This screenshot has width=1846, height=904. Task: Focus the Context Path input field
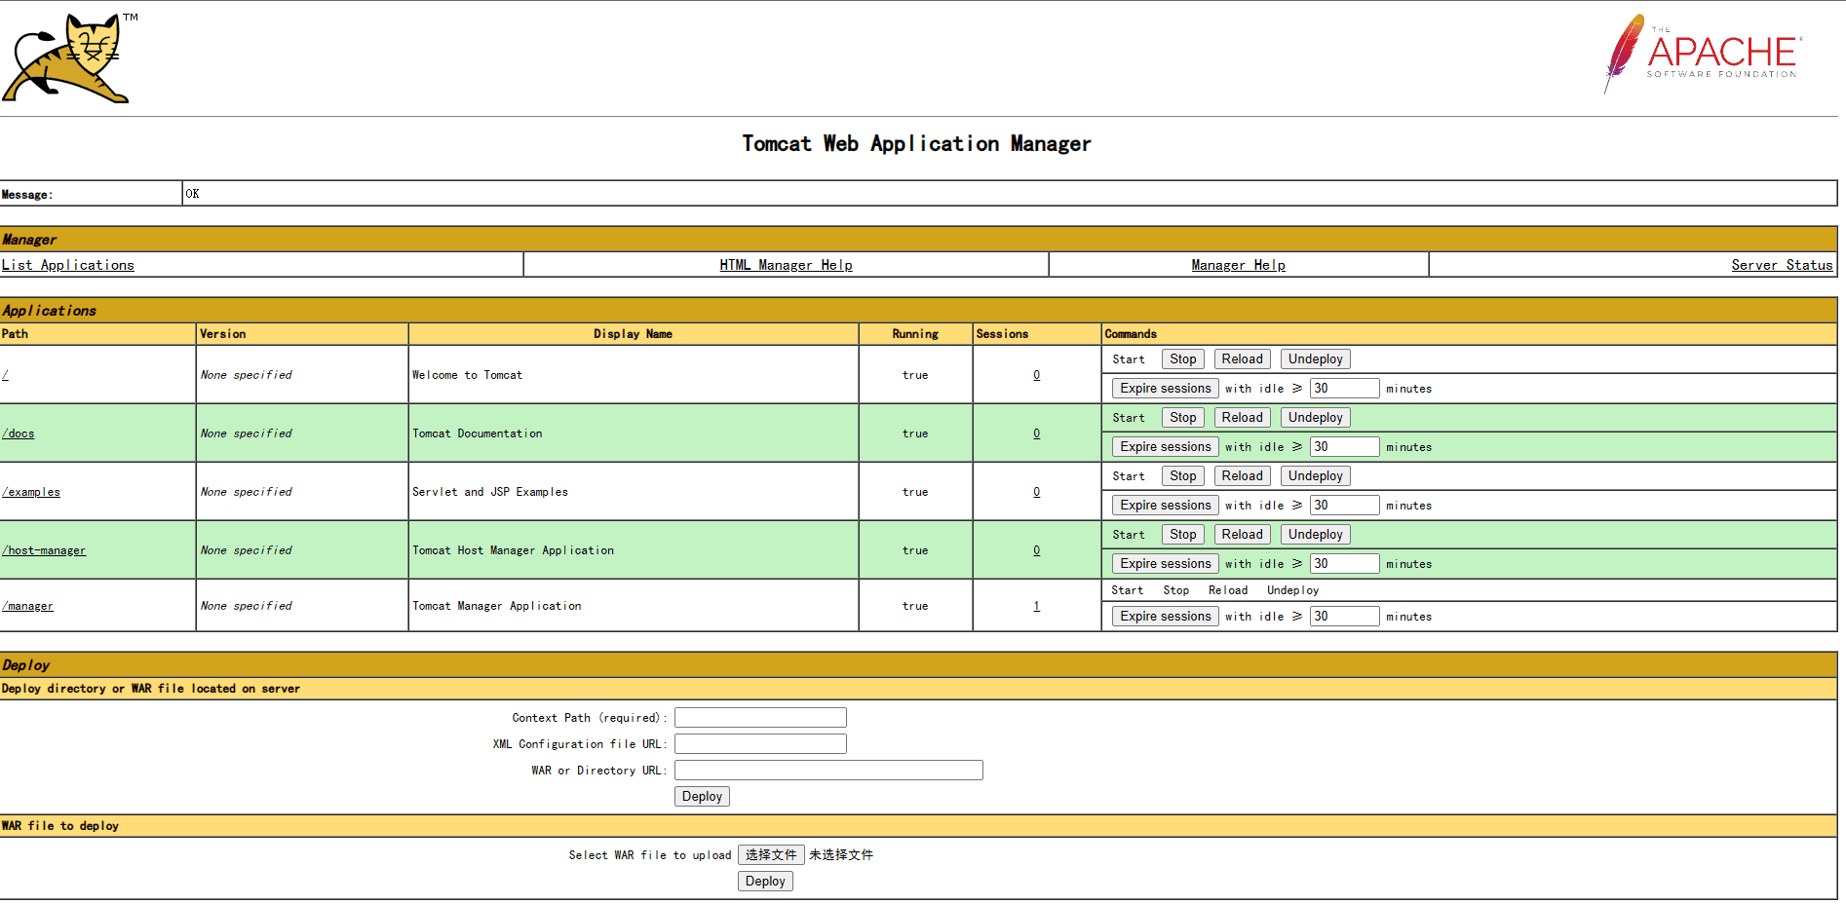coord(760,718)
